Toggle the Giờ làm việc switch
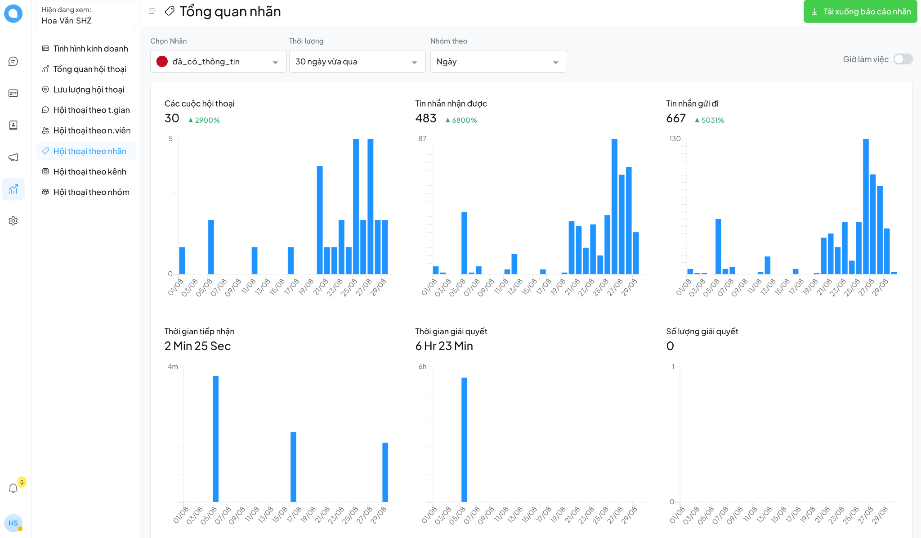 pyautogui.click(x=903, y=59)
